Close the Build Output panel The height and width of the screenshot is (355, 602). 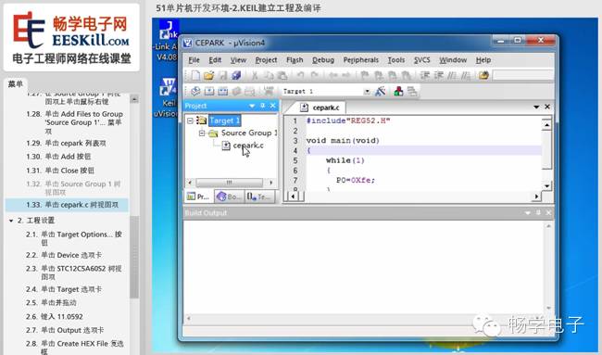click(548, 212)
